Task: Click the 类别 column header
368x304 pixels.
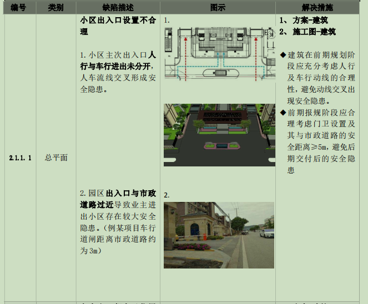Action: pos(56,7)
